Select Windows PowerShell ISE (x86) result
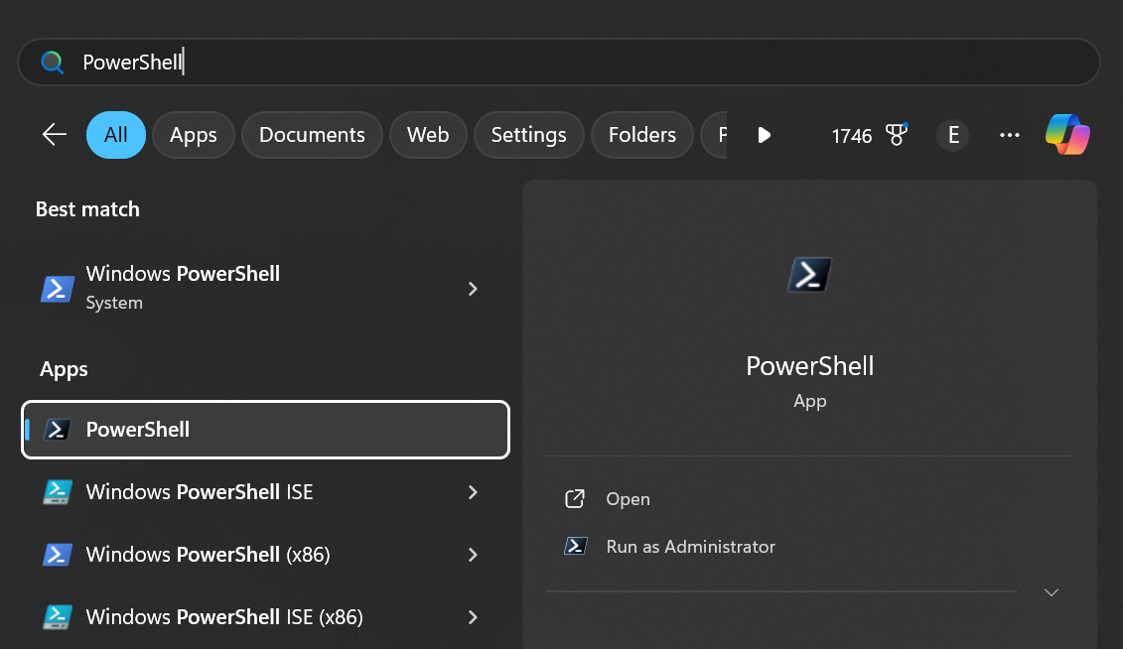This screenshot has width=1123, height=649. [266, 617]
